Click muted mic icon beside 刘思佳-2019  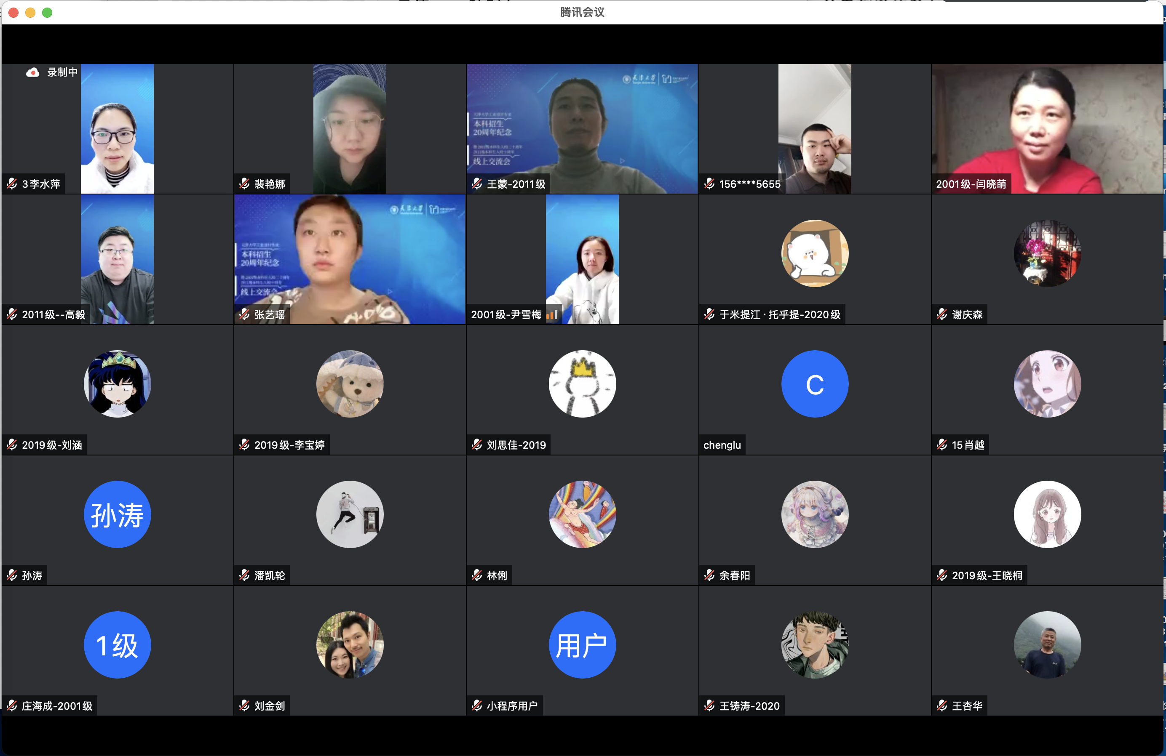(x=477, y=445)
